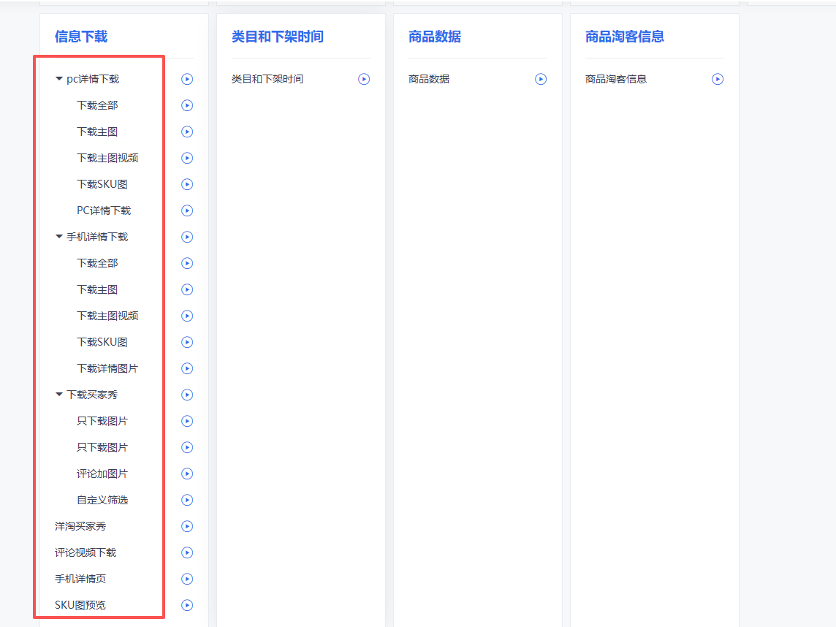
Task: Click the play icon next to 下载主图
Action: (186, 132)
